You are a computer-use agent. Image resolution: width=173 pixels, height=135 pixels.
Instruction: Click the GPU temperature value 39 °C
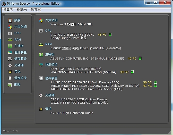tap(124, 72)
